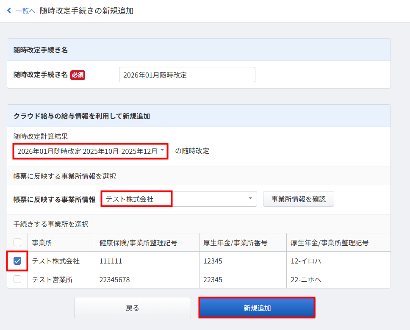Expand the 帳票に反映する事業所情報 dropdown
Image resolution: width=410 pixels, height=330 pixels.
(179, 199)
